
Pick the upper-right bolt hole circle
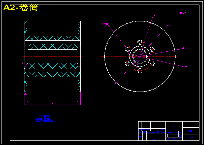coord(152,49)
